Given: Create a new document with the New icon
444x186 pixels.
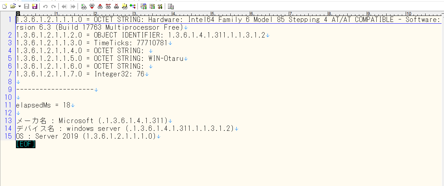Looking at the screenshot, I should point(5,6).
